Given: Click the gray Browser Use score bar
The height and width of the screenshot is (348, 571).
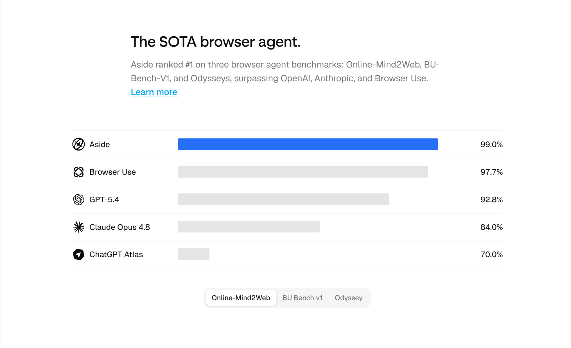Looking at the screenshot, I should click(303, 172).
